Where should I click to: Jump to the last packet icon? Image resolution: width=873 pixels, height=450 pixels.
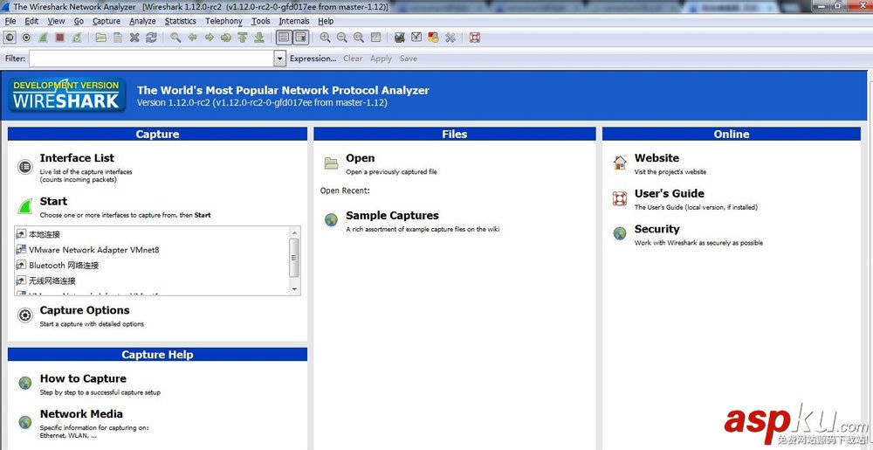pyautogui.click(x=259, y=38)
